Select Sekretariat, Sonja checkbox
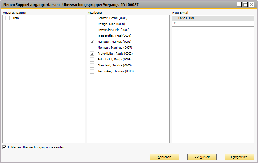The width and height of the screenshot is (258, 163). (x=92, y=60)
